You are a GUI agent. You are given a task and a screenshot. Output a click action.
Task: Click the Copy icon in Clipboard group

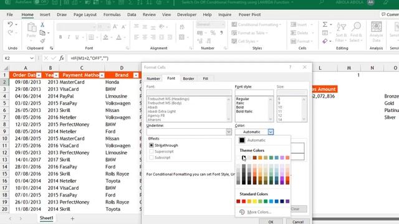pos(42,33)
